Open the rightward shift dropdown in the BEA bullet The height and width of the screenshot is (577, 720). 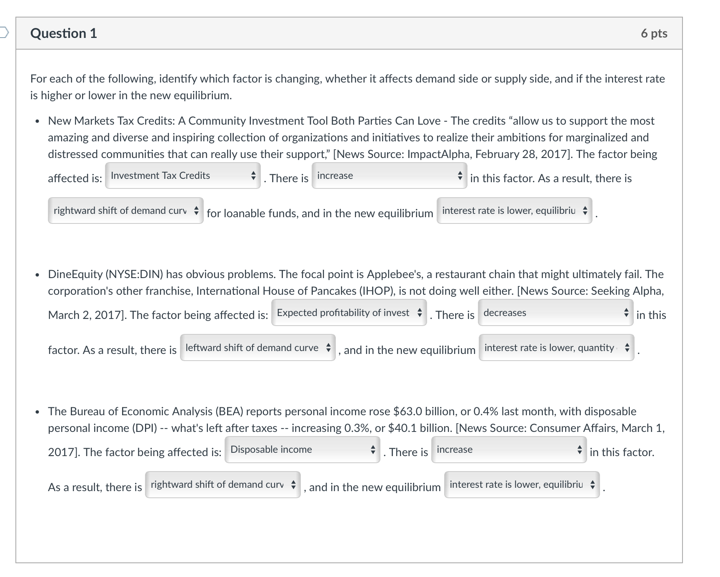222,485
